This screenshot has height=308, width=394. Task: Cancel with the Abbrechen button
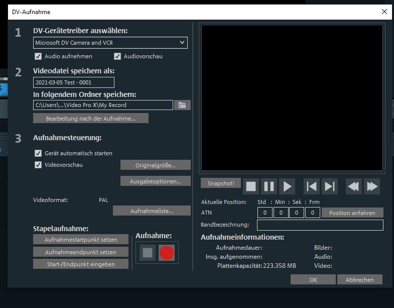pyautogui.click(x=359, y=279)
